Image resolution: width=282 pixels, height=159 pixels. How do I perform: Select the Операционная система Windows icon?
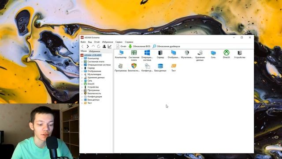(147, 55)
